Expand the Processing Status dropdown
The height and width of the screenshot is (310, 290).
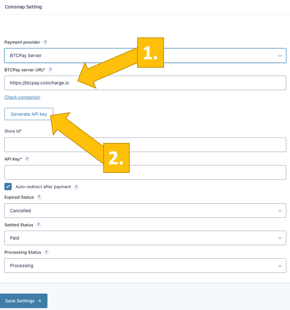(145, 265)
